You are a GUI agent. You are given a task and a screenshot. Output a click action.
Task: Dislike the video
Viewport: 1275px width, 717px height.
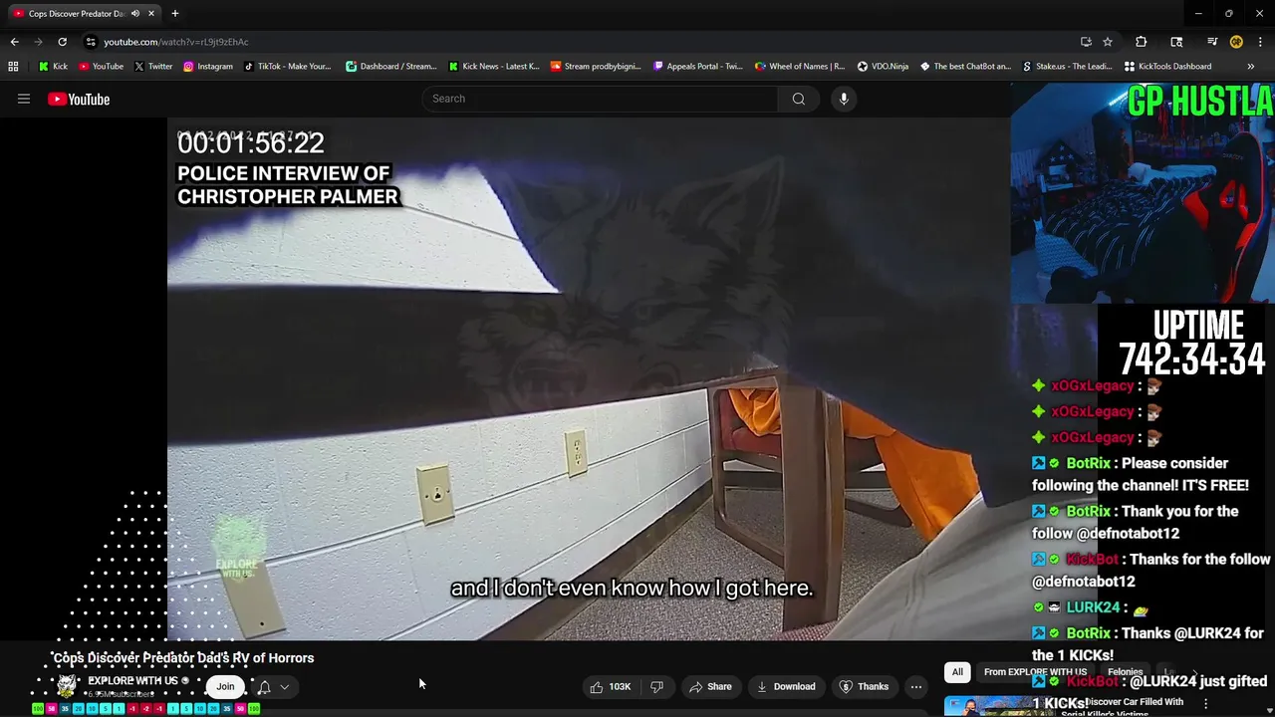pyautogui.click(x=656, y=686)
